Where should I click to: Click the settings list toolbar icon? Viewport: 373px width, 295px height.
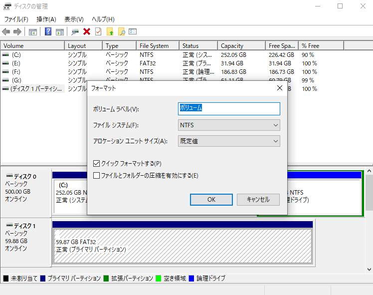click(133, 31)
